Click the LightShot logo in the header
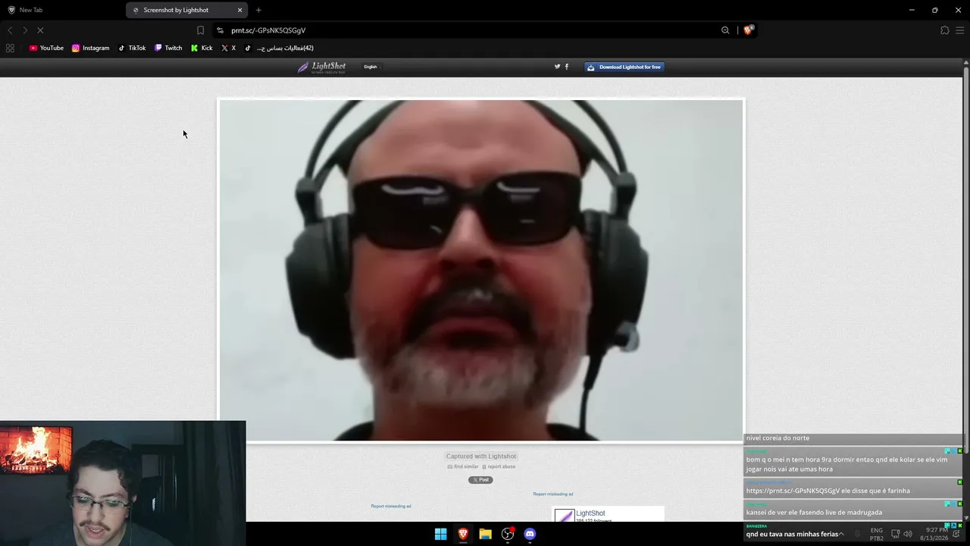Screen dimensions: 970x546 pyautogui.click(x=321, y=67)
